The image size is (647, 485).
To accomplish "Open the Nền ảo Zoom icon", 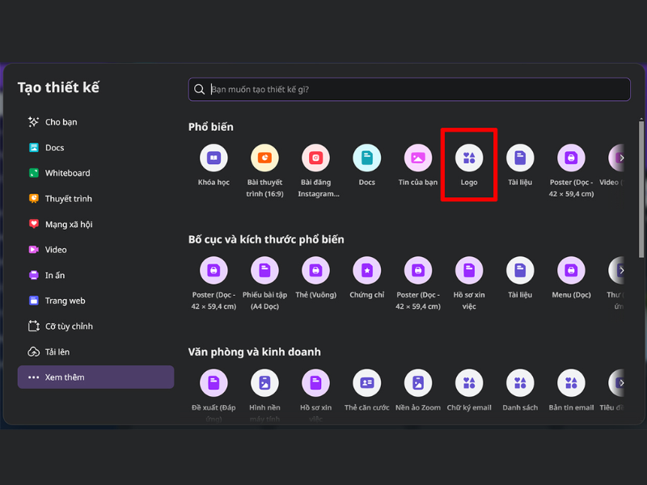I will point(418,382).
